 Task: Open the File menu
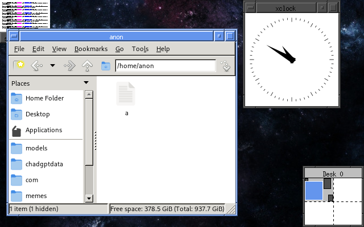tap(19, 49)
